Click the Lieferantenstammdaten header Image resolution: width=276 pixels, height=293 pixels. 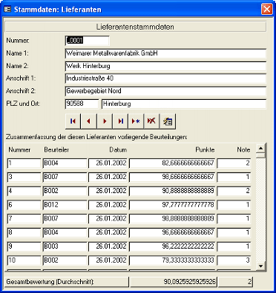coord(135,27)
